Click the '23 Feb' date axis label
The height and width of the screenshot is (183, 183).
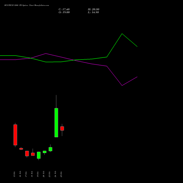pos(49,174)
